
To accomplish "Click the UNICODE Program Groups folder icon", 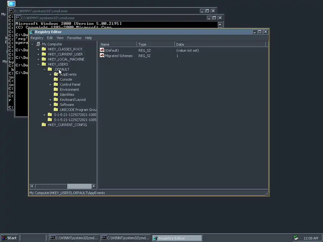I will 56,109.
